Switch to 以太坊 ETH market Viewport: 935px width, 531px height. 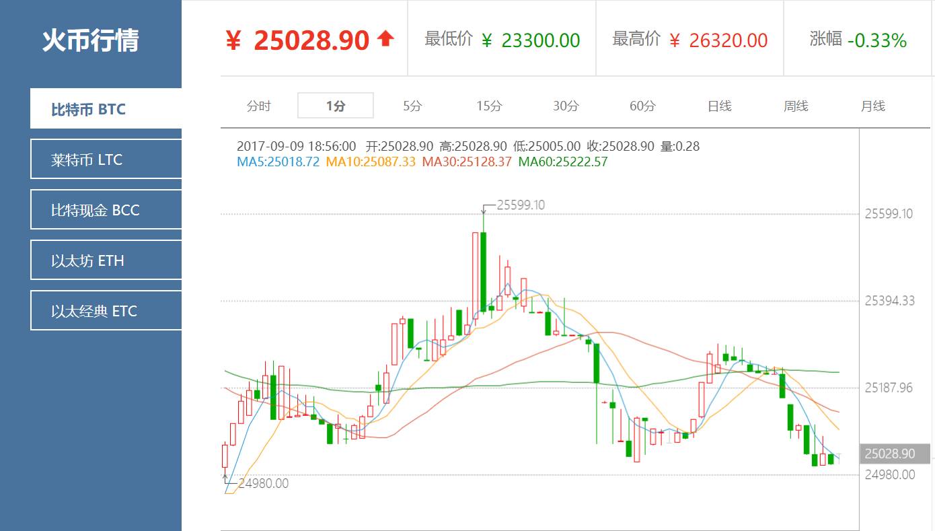(x=106, y=260)
